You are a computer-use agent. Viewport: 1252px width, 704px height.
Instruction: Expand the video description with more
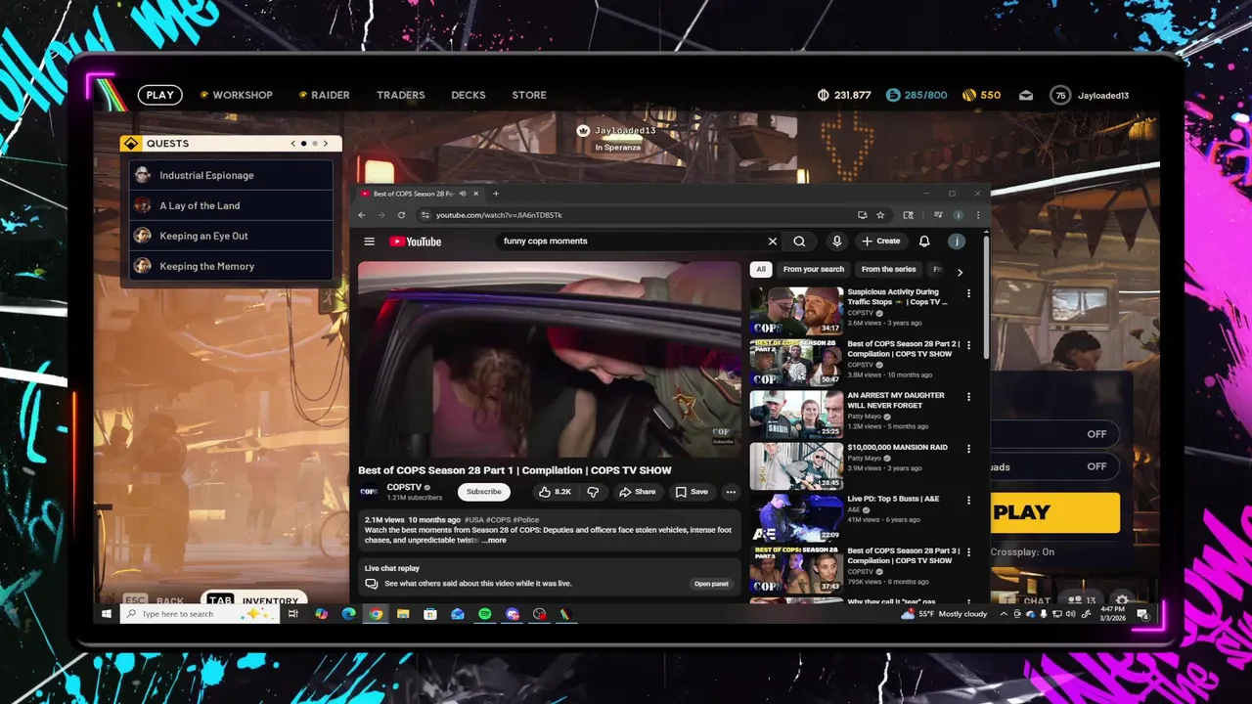[x=494, y=540]
